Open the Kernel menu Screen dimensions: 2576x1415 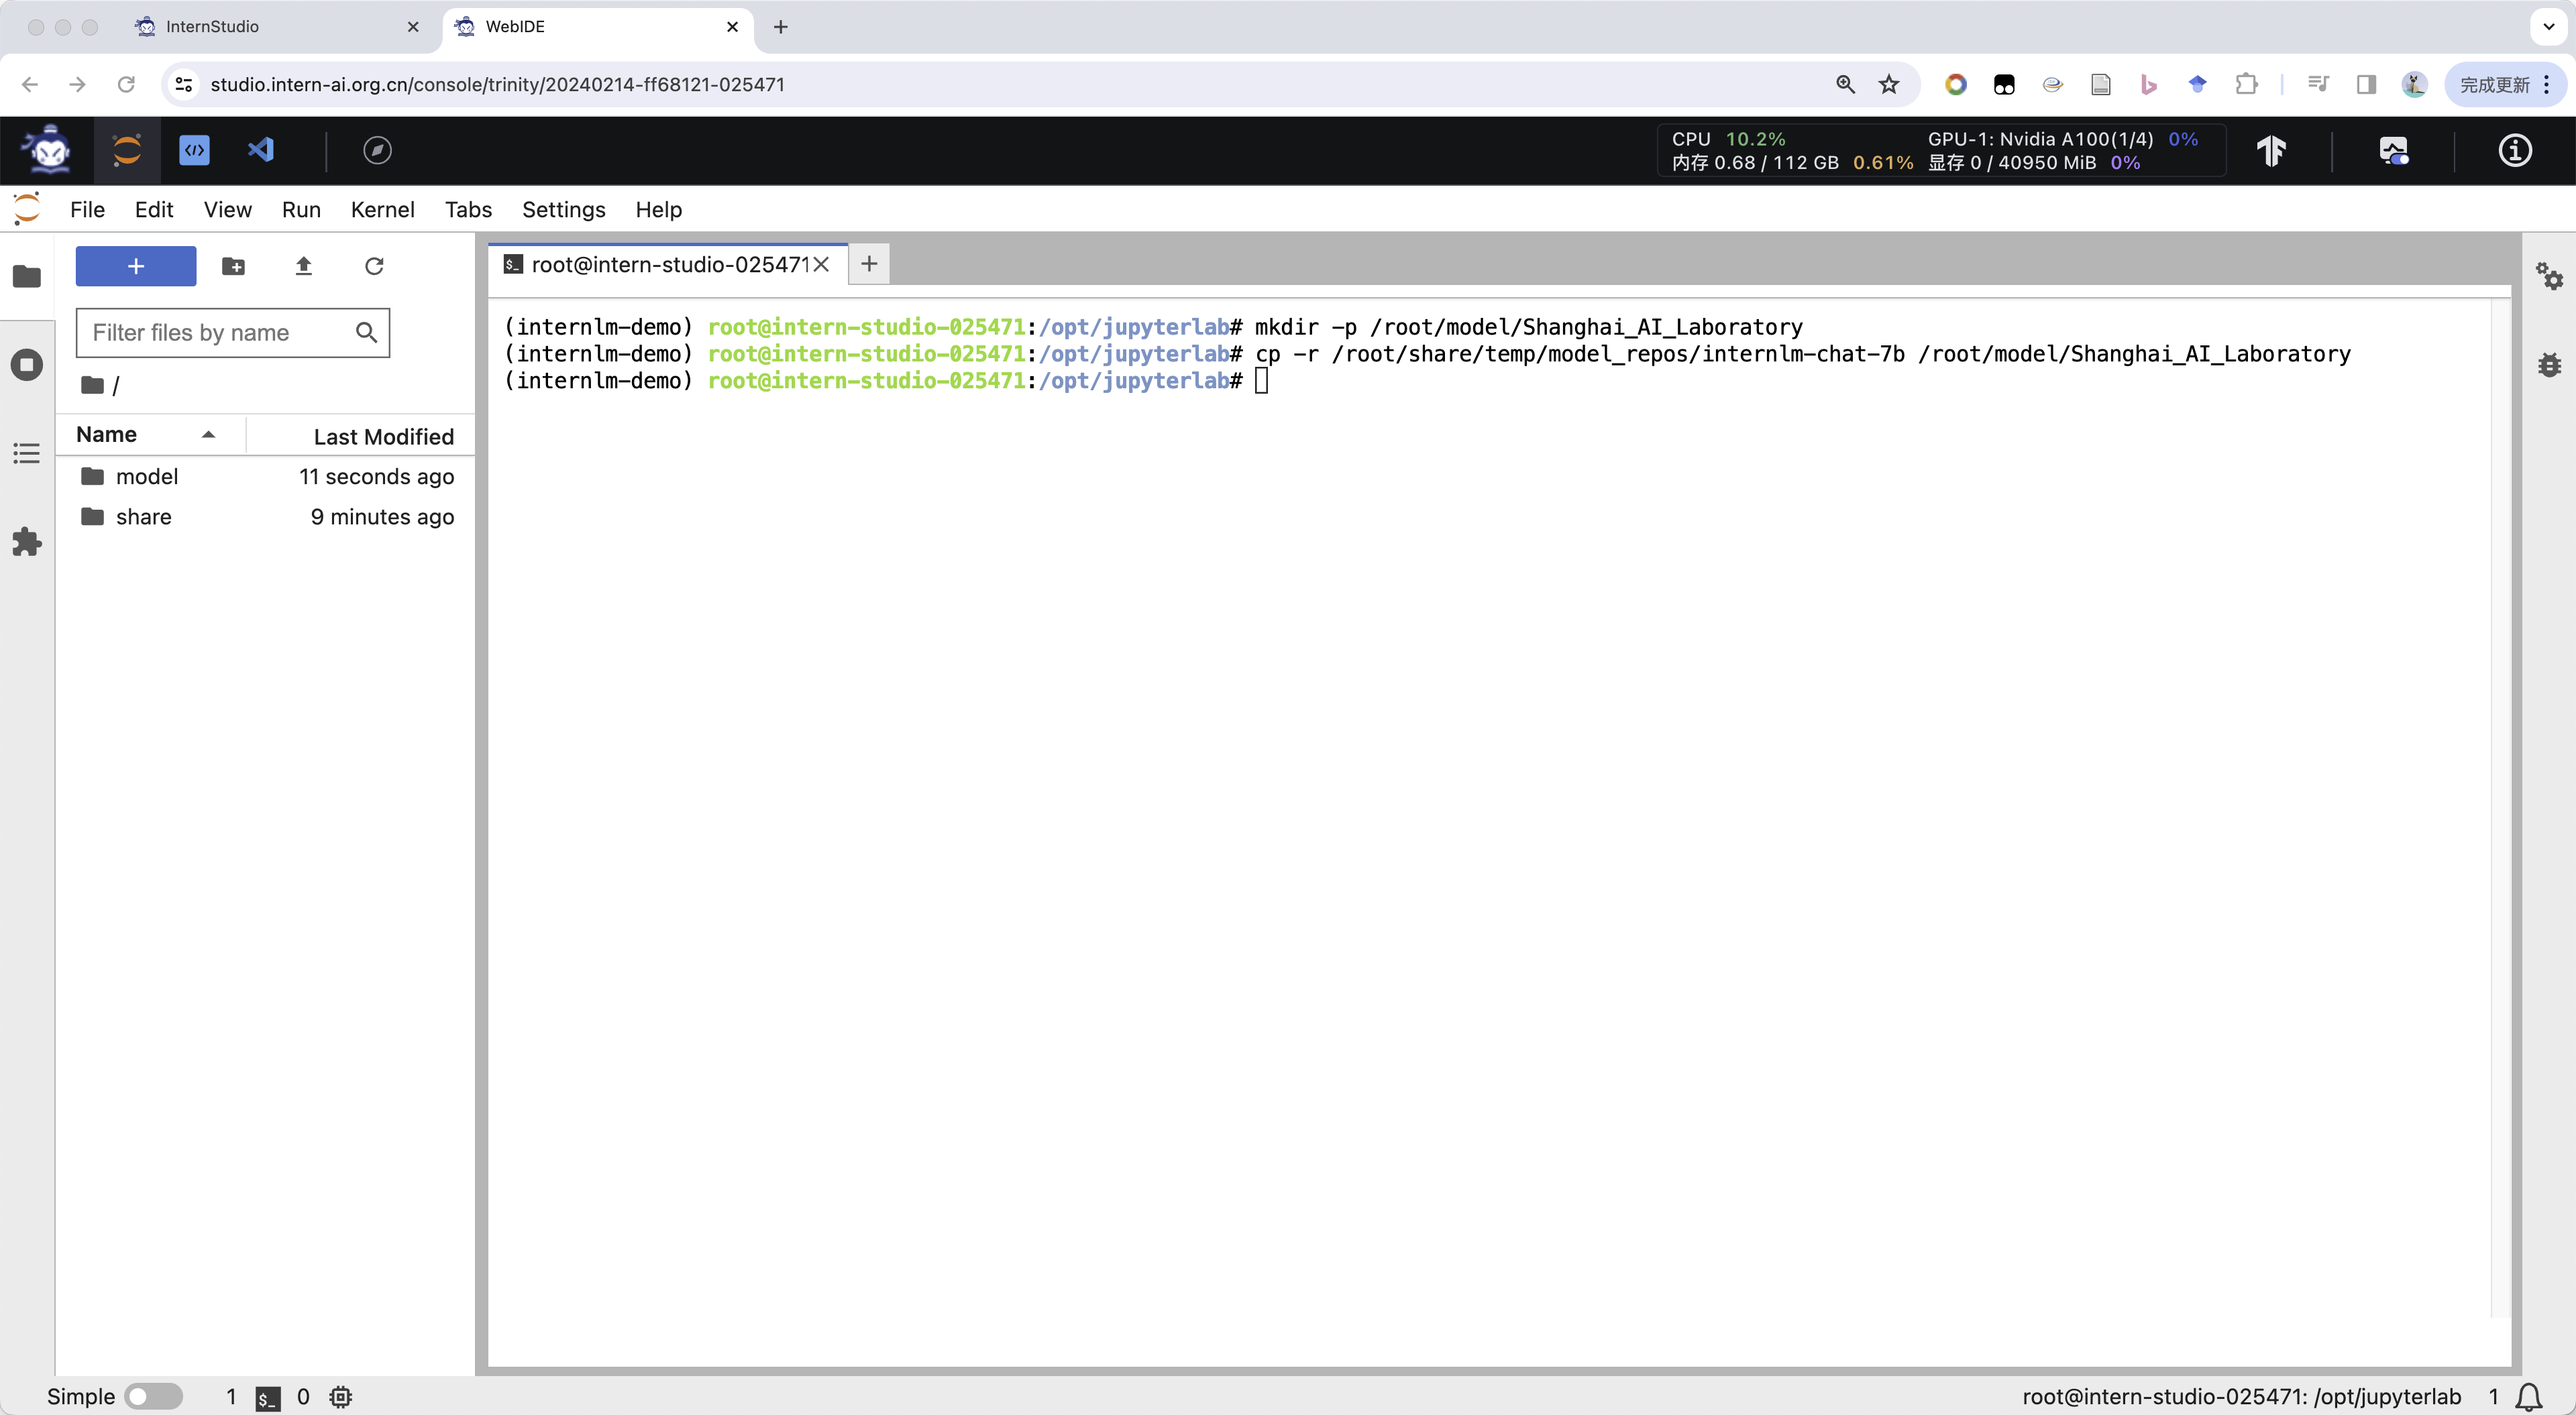382,210
